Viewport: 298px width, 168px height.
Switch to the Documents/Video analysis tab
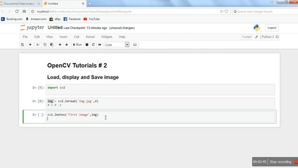pyautogui.click(x=19, y=4)
